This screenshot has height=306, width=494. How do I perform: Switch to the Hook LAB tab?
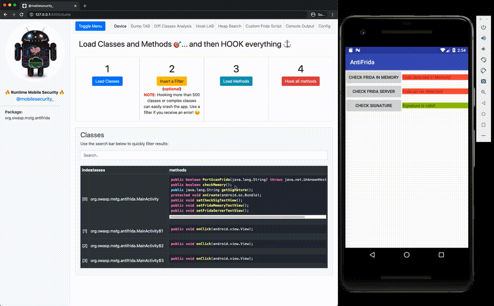pos(204,26)
